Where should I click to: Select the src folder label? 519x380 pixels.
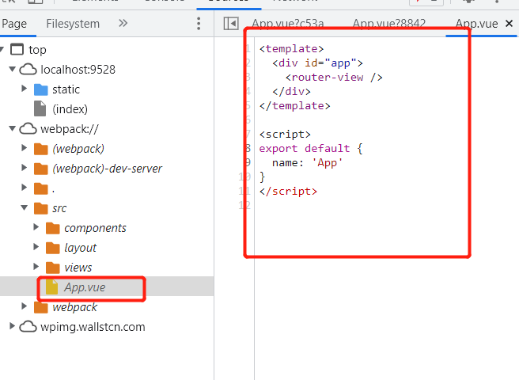tap(59, 208)
